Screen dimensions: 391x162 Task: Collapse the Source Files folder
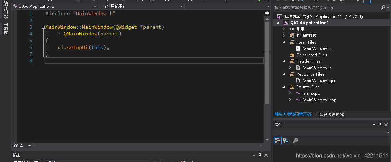point(284,87)
